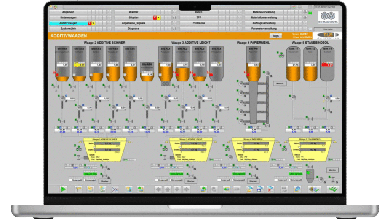Image resolution: width=390 pixels, height=219 pixels.
Task: Click the RHI Magnesita logo
Action: (x=328, y=17)
